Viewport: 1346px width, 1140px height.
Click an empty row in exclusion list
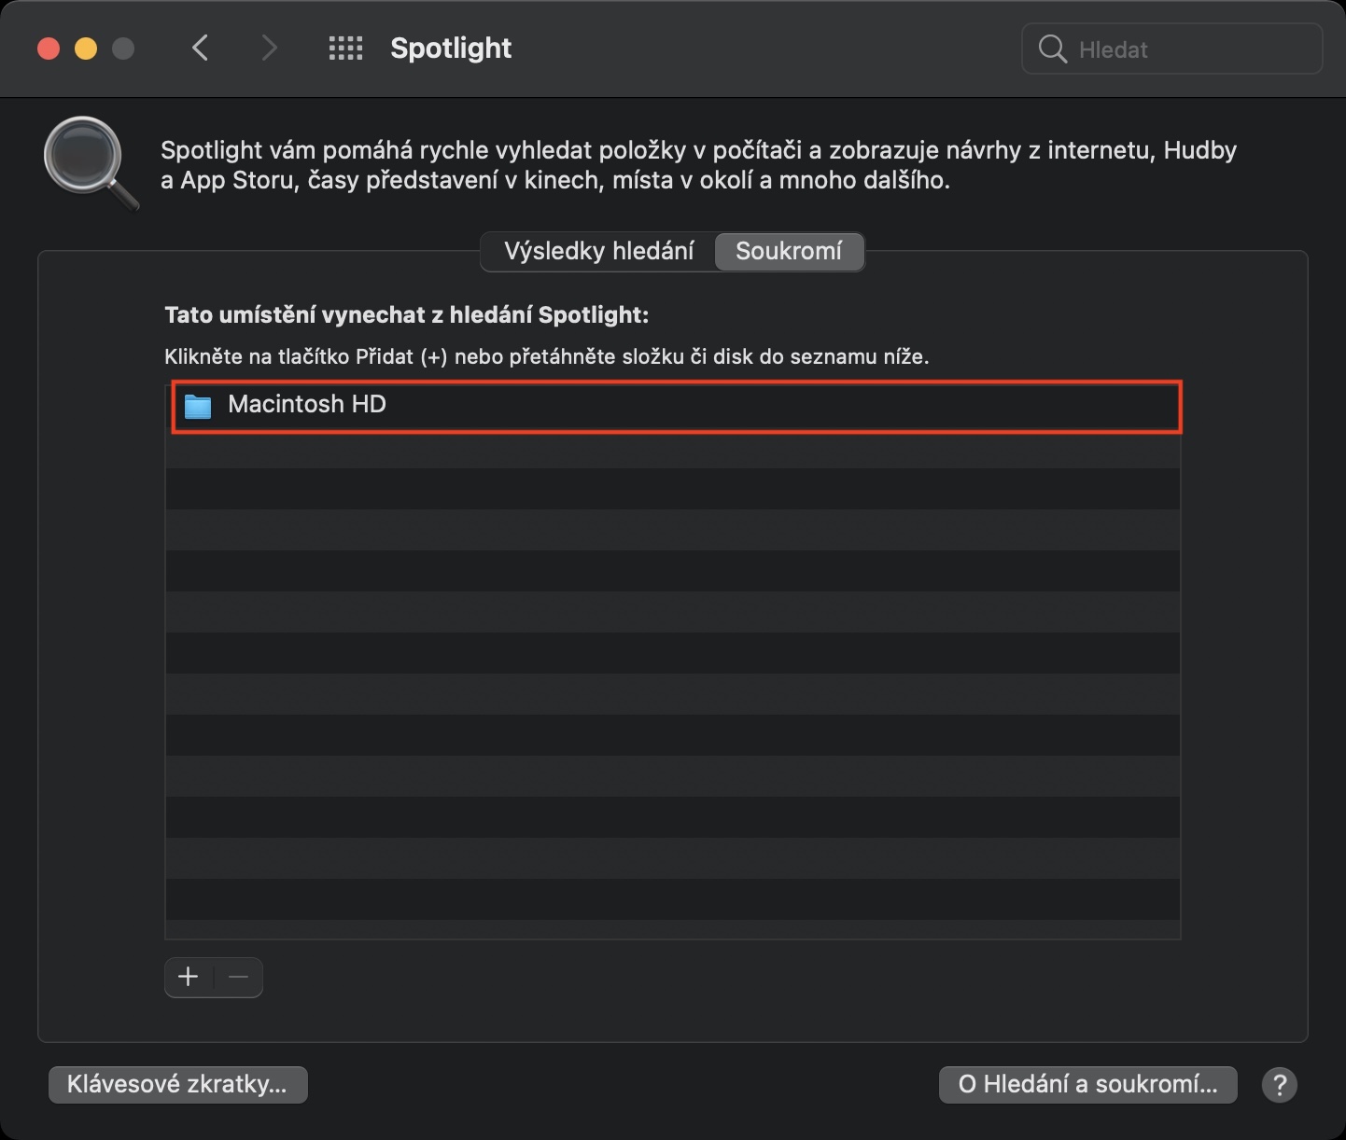[x=672, y=653]
